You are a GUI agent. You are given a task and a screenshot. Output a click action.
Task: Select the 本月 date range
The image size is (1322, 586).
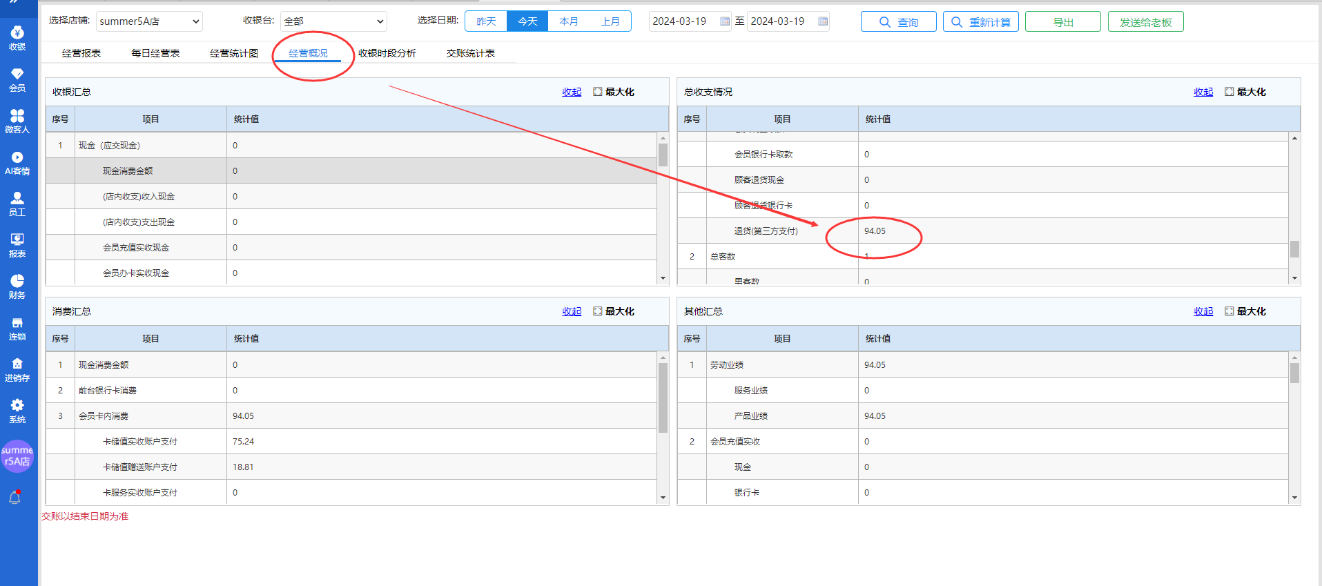pyautogui.click(x=569, y=21)
